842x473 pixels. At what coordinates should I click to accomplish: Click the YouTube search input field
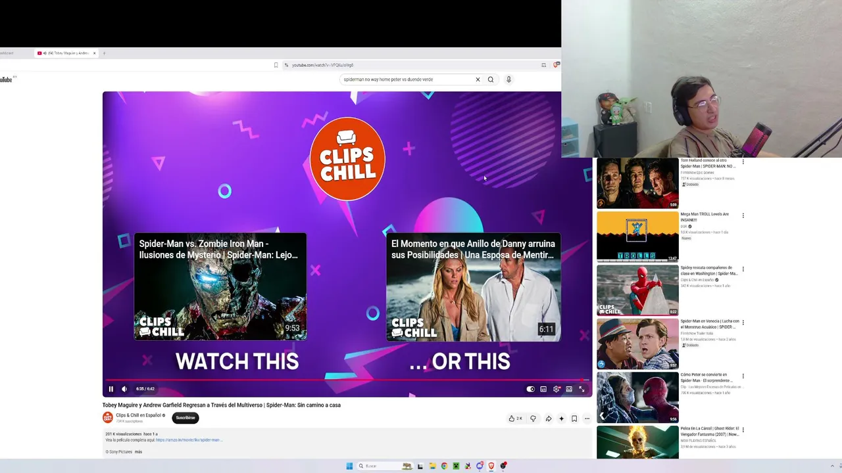(x=407, y=79)
